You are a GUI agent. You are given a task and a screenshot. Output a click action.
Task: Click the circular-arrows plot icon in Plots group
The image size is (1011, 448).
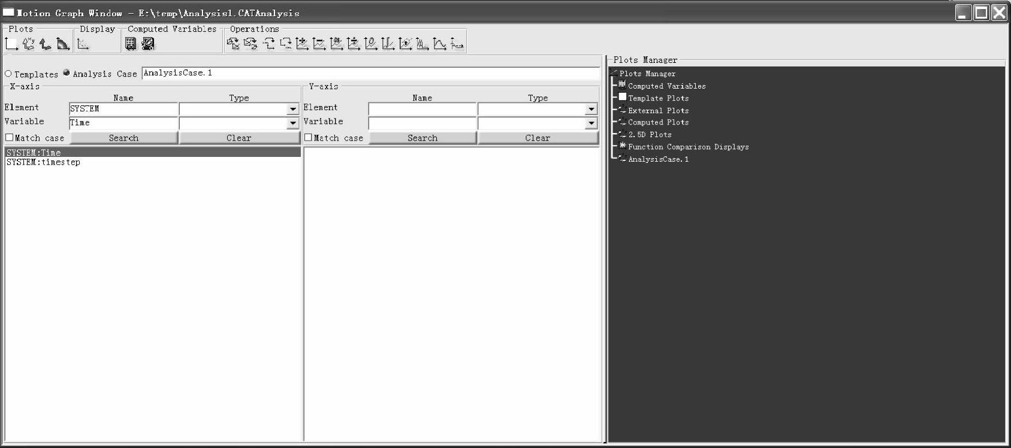coord(29,44)
